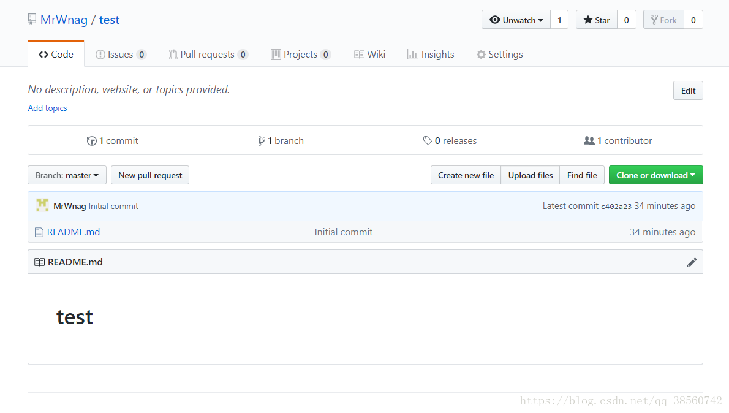The height and width of the screenshot is (413, 729).
Task: View the 1 commit history link
Action: click(x=113, y=140)
